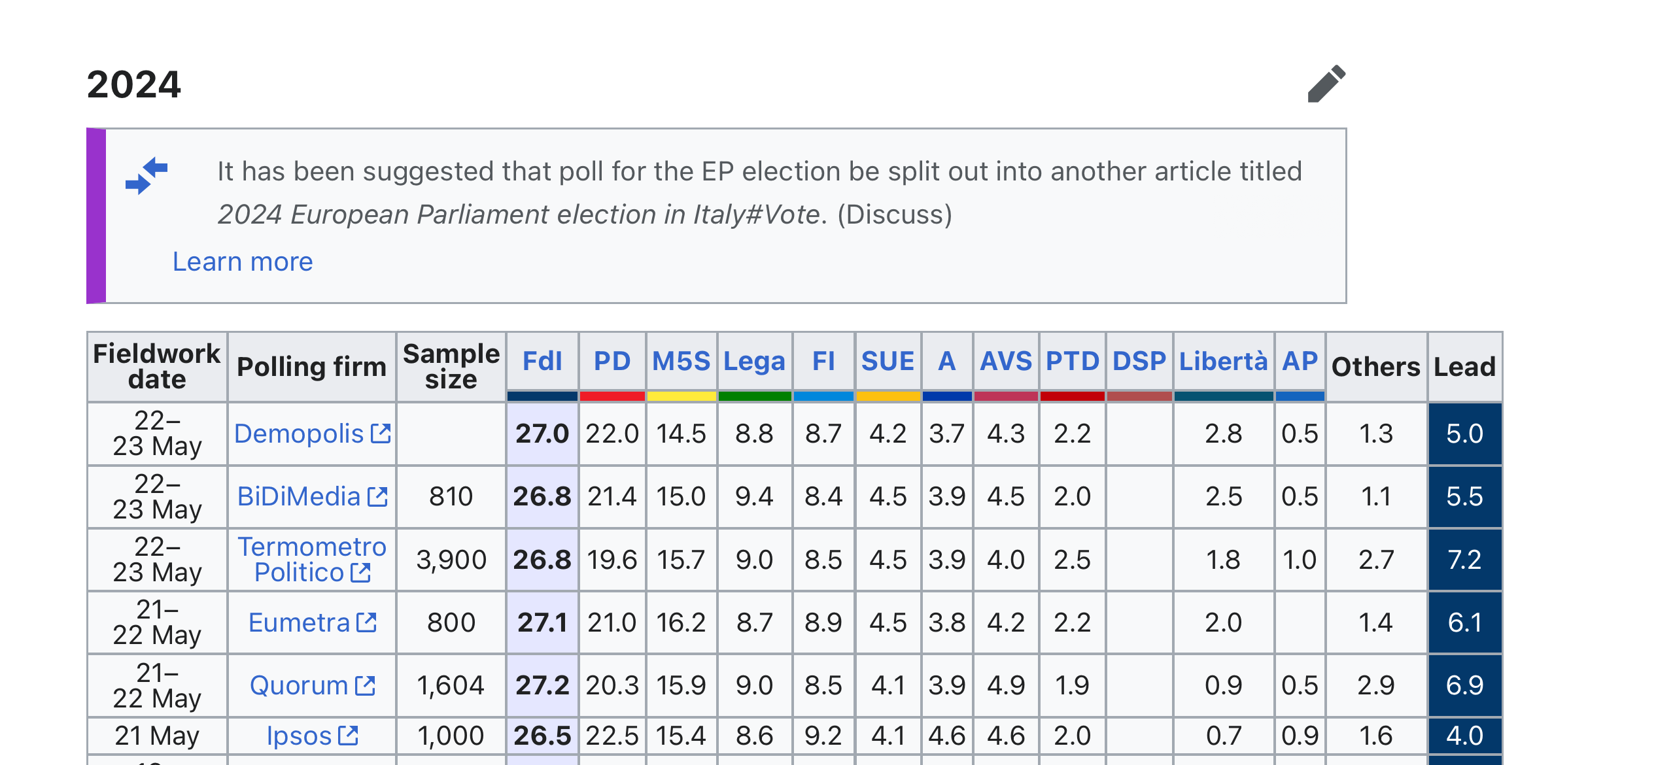Click external link icon beside Demopolis
Viewport: 1656px width, 765px height.
point(381,433)
